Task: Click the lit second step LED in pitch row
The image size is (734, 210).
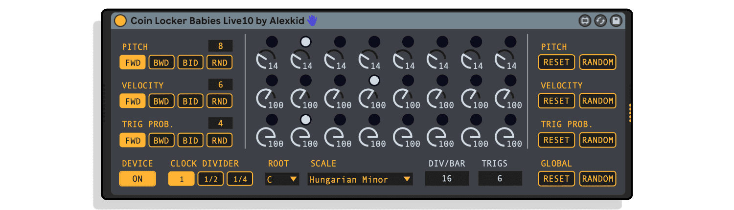Action: point(306,42)
